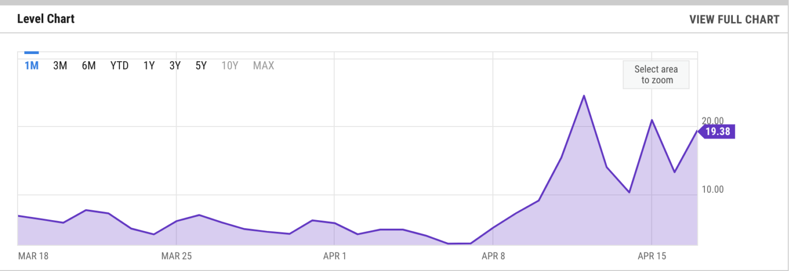Click the Select area to zoom button

click(656, 75)
